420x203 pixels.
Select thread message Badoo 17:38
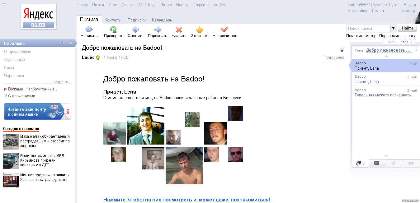click(386, 66)
